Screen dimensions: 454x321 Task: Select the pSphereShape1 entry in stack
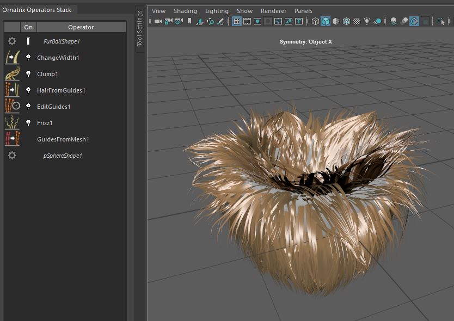[x=63, y=156]
